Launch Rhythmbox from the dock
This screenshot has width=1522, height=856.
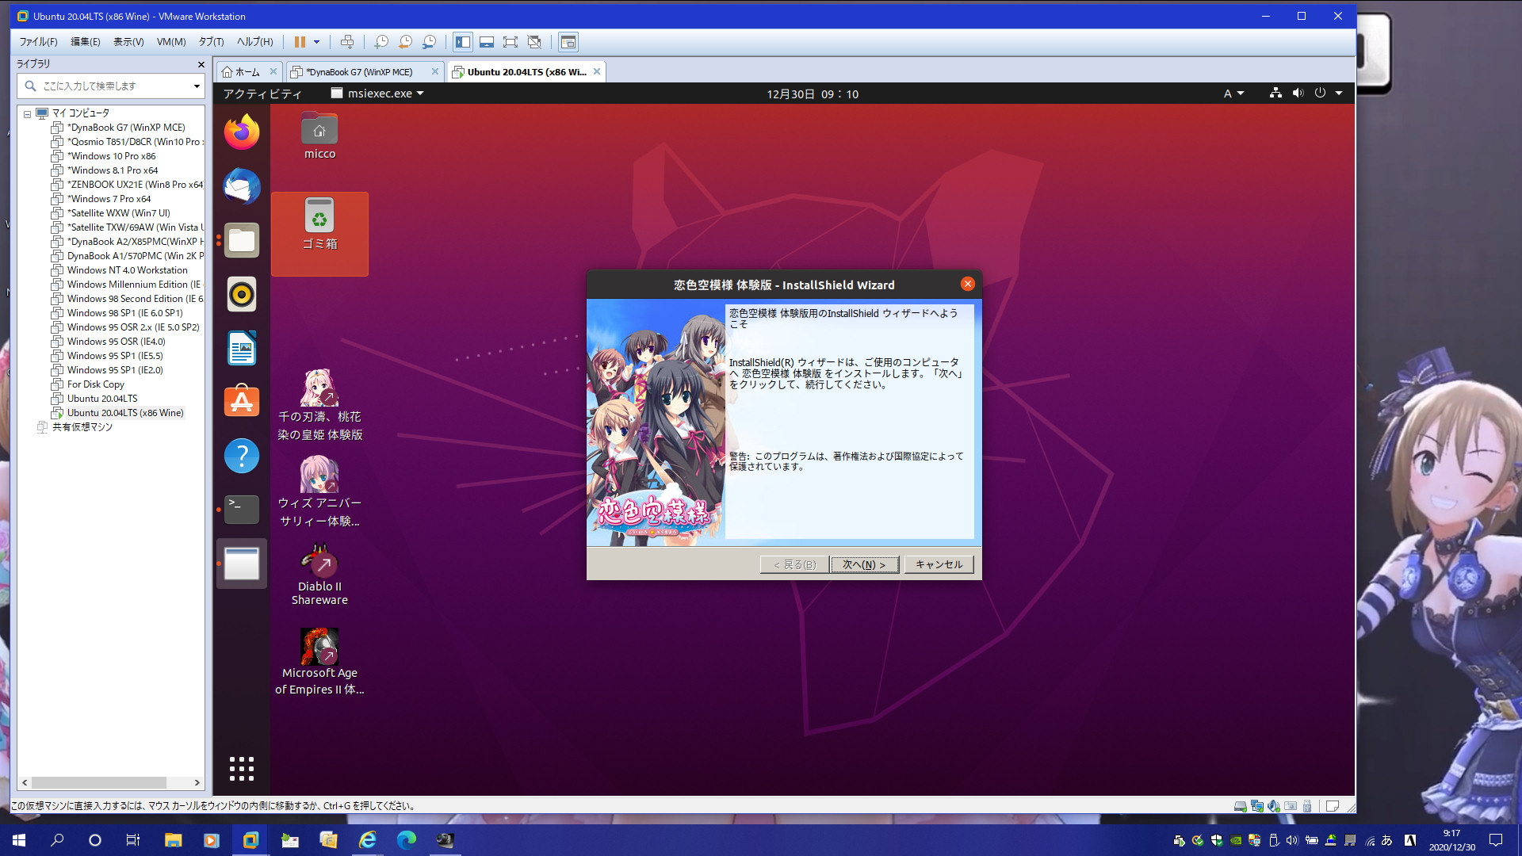(x=242, y=294)
